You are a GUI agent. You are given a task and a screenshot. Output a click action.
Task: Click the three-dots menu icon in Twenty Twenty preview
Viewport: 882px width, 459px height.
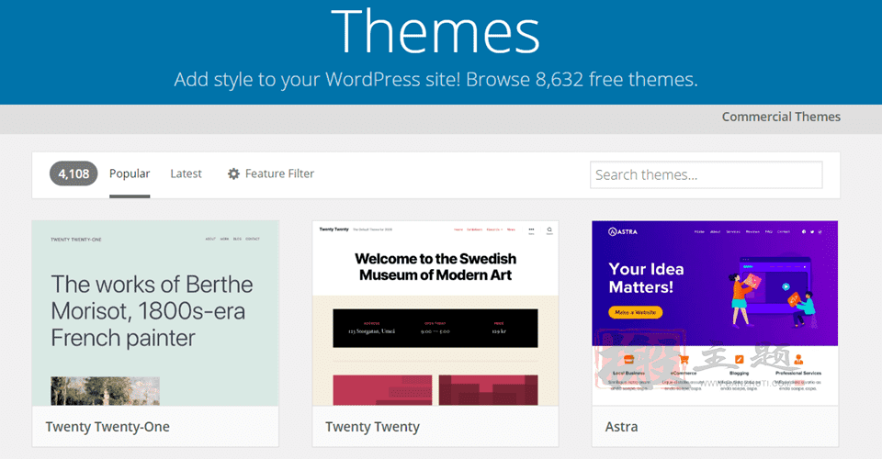pos(531,229)
